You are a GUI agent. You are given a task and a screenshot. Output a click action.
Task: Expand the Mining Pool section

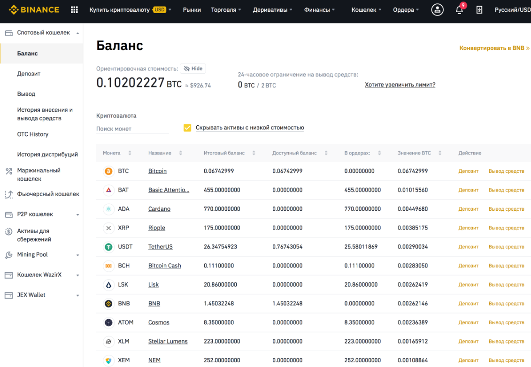tap(77, 255)
